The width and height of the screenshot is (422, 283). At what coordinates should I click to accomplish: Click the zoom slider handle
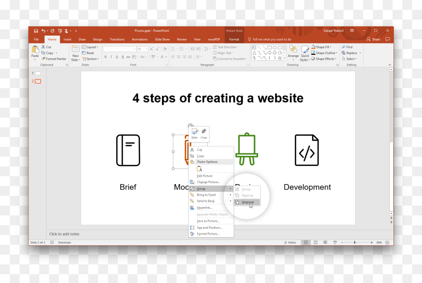point(355,242)
